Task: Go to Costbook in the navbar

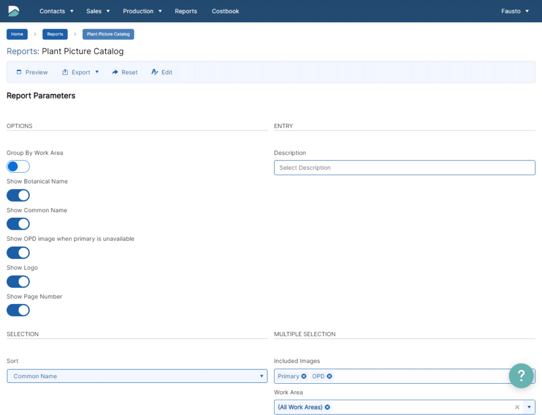Action: coord(225,11)
